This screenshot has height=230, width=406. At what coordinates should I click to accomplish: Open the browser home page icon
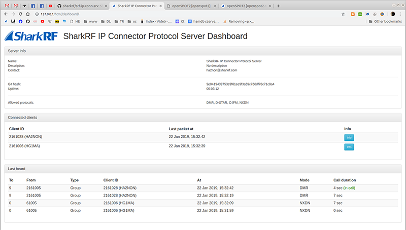point(28,14)
